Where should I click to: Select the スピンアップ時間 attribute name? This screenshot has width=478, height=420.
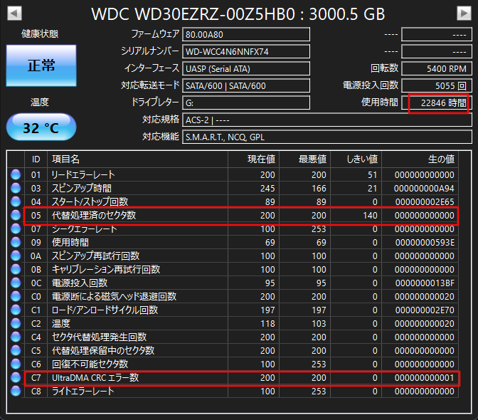coord(82,188)
